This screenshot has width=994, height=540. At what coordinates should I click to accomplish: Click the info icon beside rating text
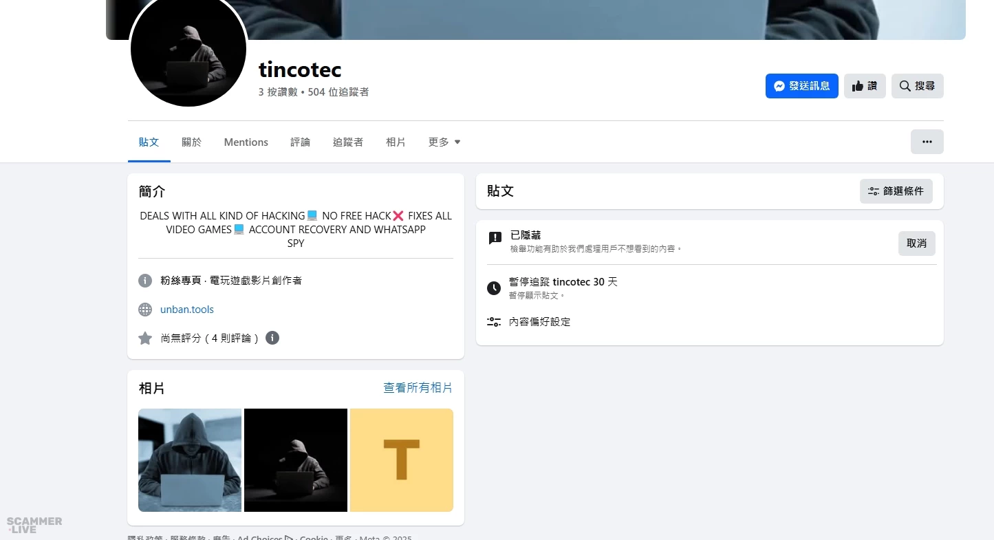click(272, 338)
